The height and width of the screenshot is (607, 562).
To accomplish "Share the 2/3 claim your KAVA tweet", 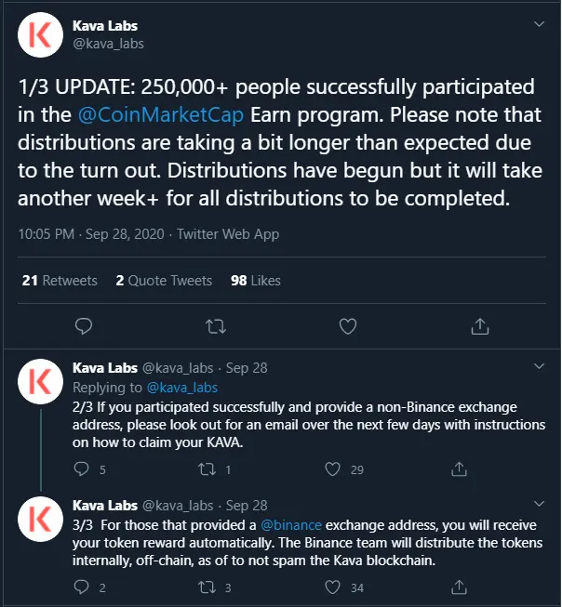I will pyautogui.click(x=459, y=468).
